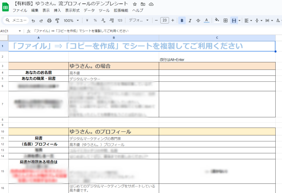Select the paint format roller tool
The height and width of the screenshot is (193, 282).
pyautogui.click(x=57, y=20)
